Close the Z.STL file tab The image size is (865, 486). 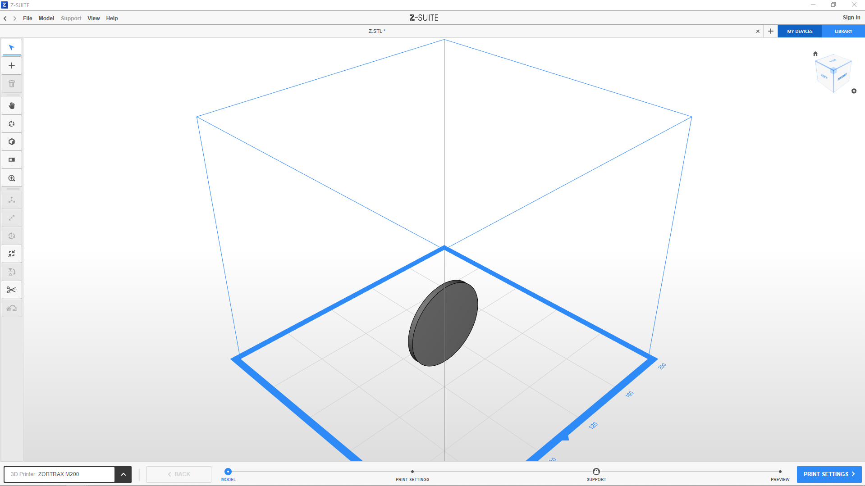point(758,32)
